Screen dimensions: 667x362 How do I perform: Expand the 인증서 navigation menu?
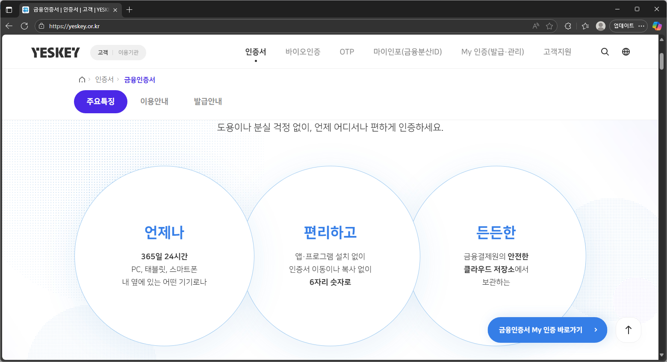click(256, 52)
